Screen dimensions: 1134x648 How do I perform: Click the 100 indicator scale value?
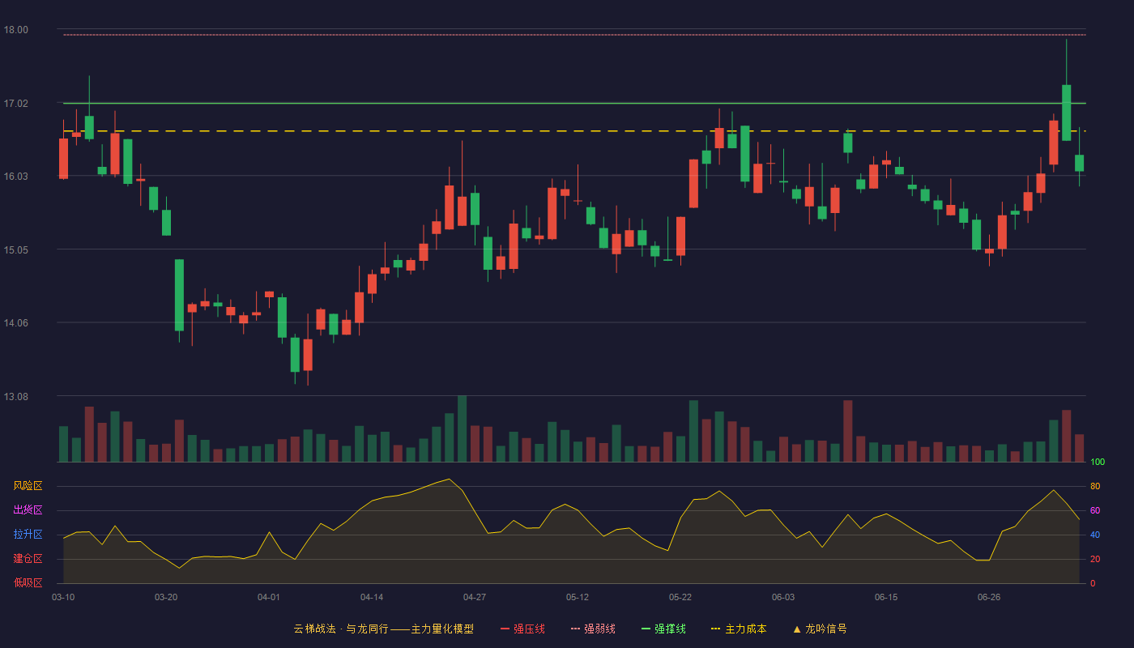point(1098,463)
